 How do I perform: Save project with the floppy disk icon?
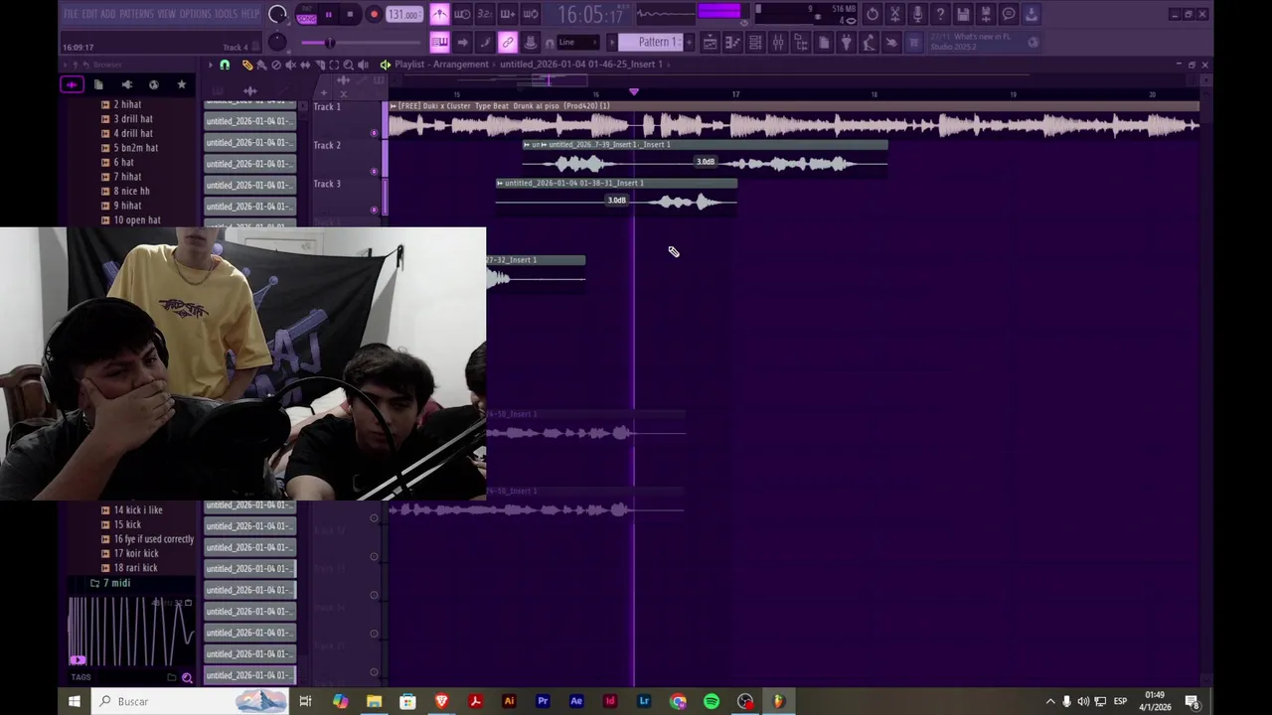pyautogui.click(x=963, y=14)
